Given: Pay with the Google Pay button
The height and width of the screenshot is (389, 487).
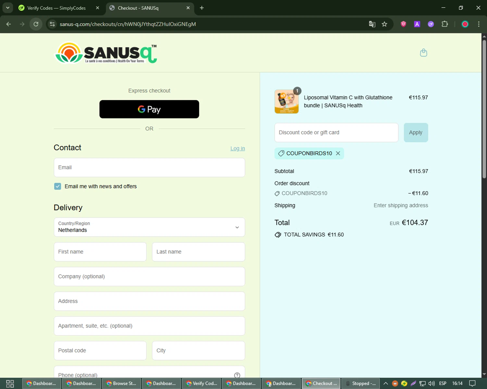Looking at the screenshot, I should point(149,109).
